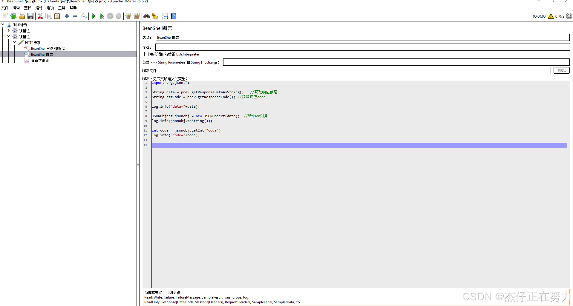This screenshot has width=573, height=306.
Task: Collapse the HTTP请求 node
Action: click(15, 42)
